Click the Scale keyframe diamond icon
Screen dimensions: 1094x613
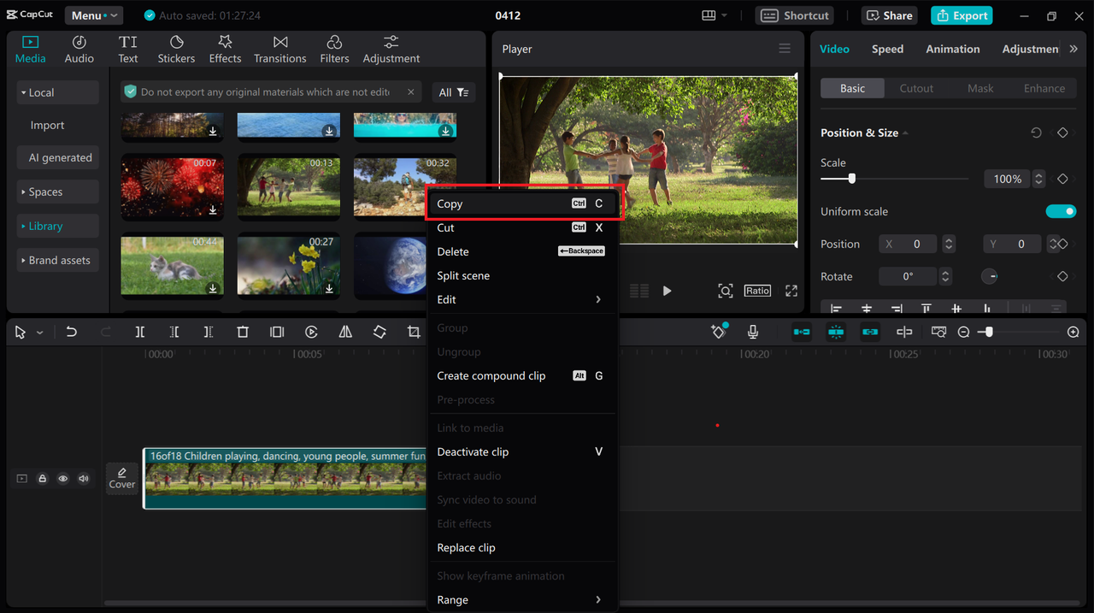tap(1062, 179)
